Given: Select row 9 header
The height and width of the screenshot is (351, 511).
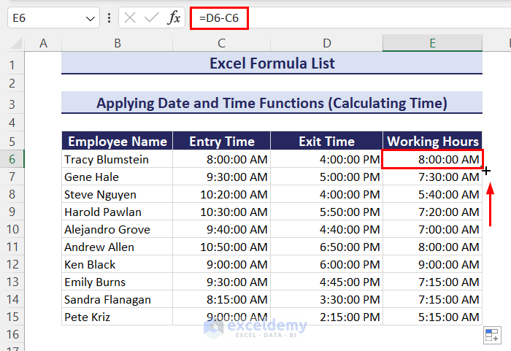Looking at the screenshot, I should click(12, 212).
